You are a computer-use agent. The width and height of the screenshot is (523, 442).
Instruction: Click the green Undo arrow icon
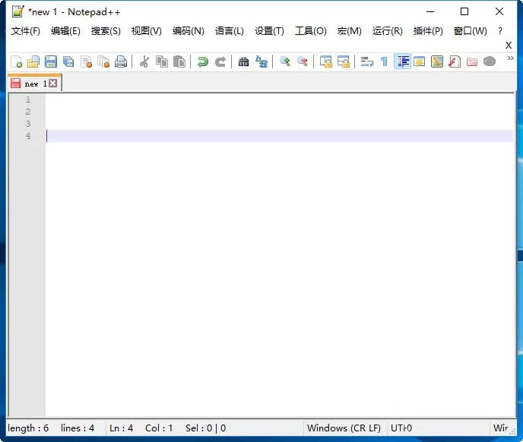202,62
